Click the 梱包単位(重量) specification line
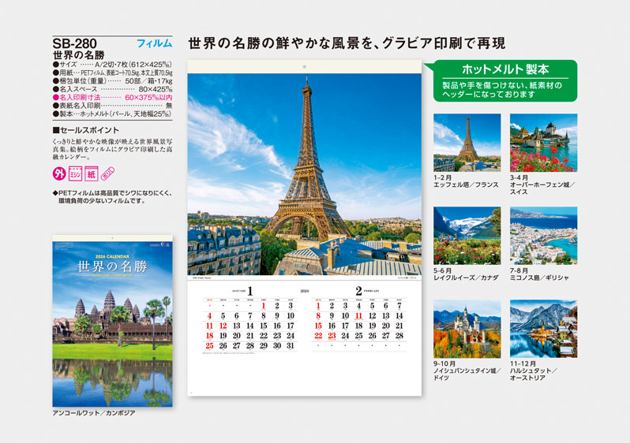The width and height of the screenshot is (630, 443). pos(112,81)
